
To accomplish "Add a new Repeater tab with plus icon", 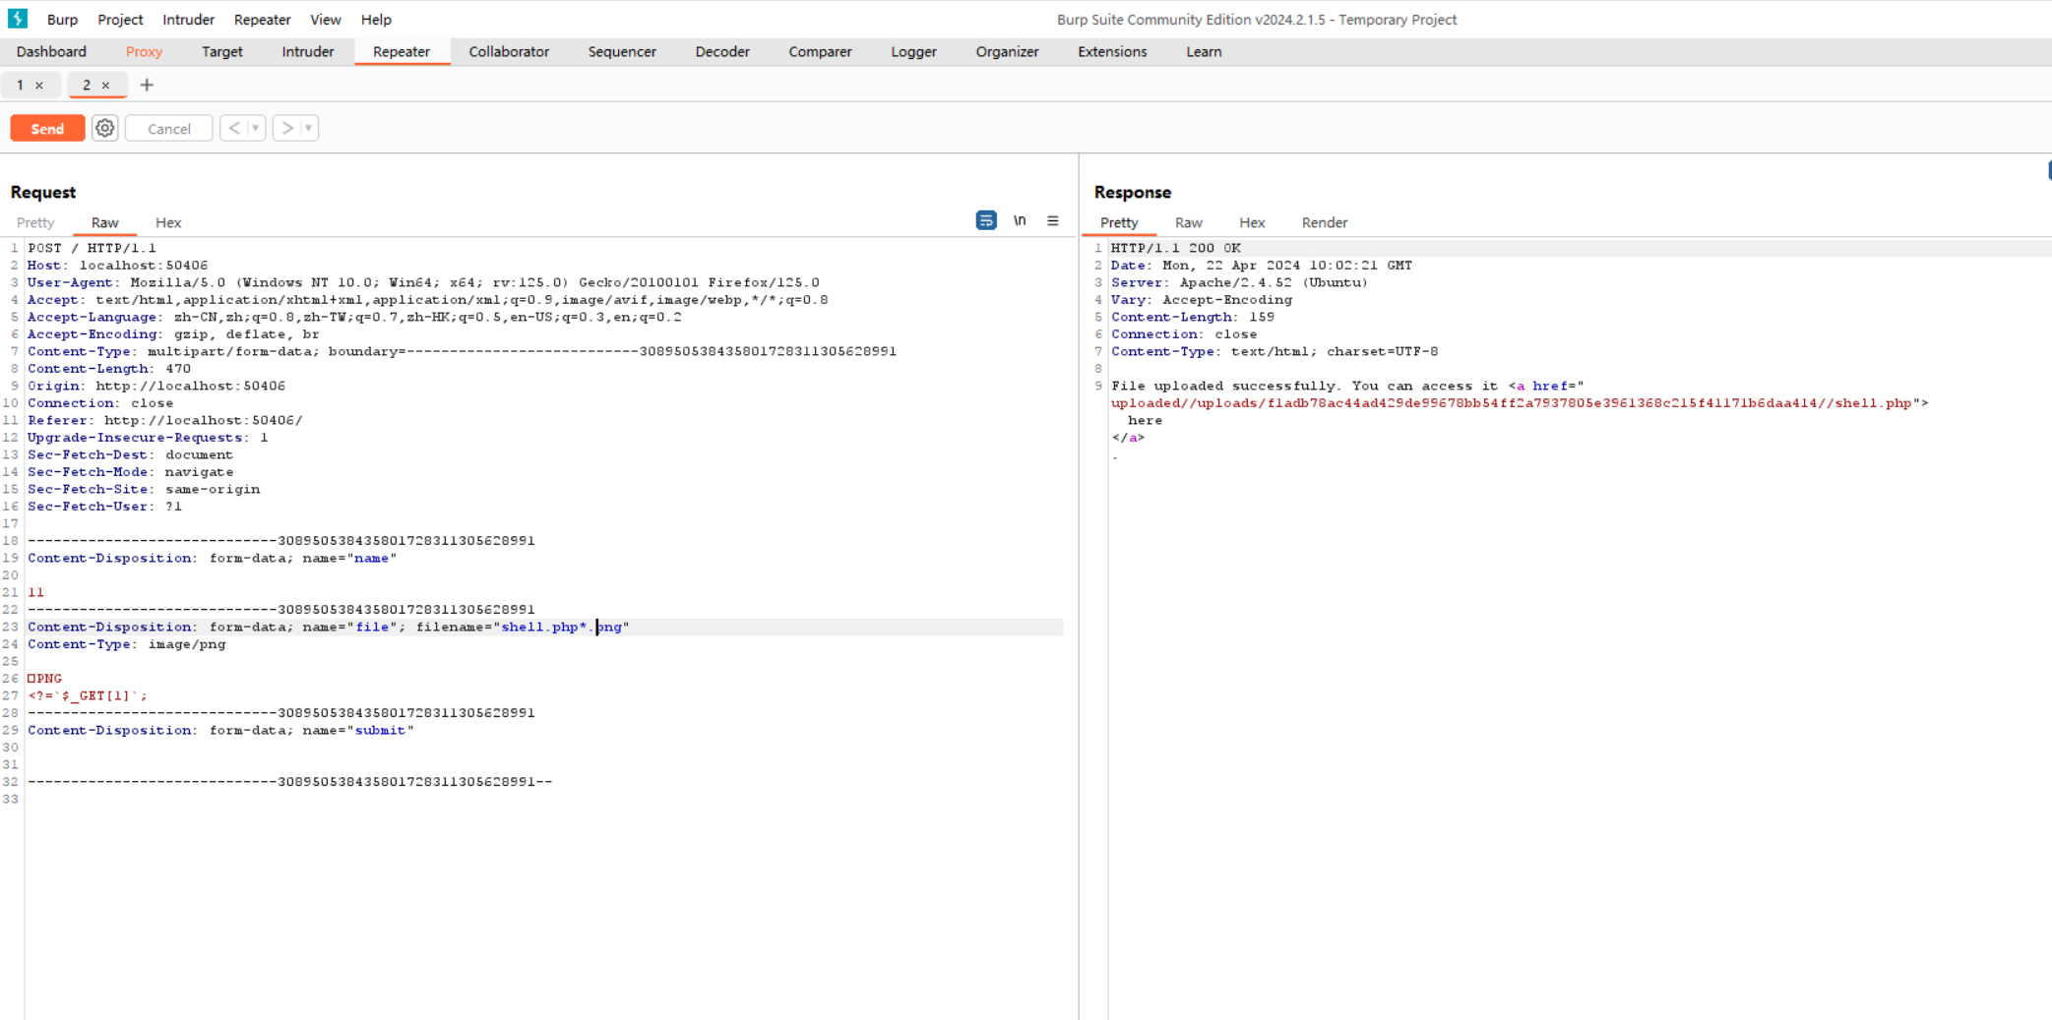I will tap(147, 86).
